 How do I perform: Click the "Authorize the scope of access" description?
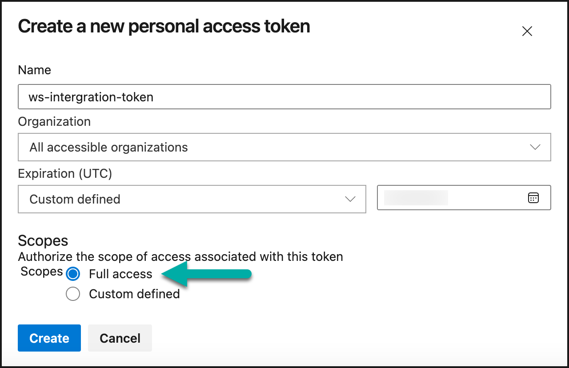tap(180, 257)
